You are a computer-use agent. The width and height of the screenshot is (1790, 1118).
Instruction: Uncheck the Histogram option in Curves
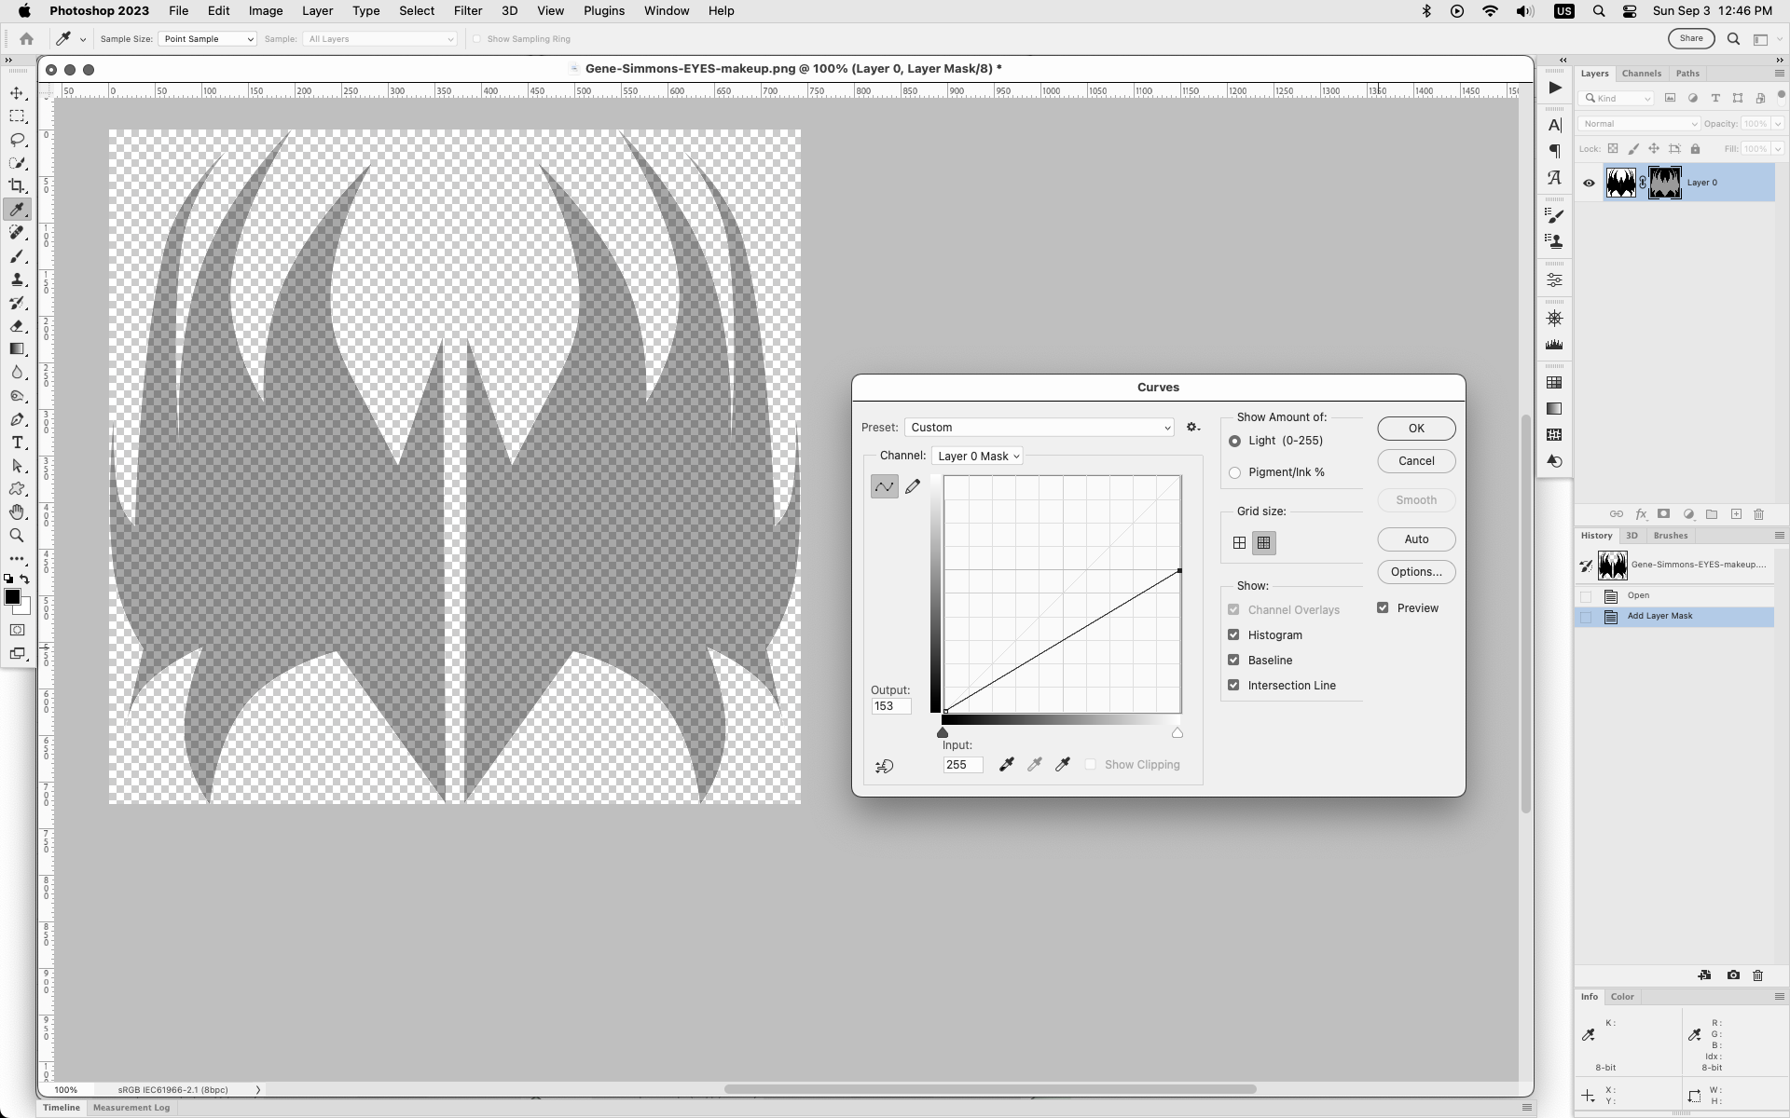point(1234,634)
